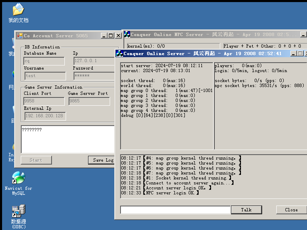
Task: Close the Co Account Server window
Action: (x=118, y=36)
